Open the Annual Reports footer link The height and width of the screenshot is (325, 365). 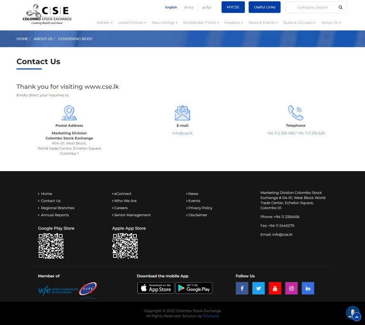55,215
